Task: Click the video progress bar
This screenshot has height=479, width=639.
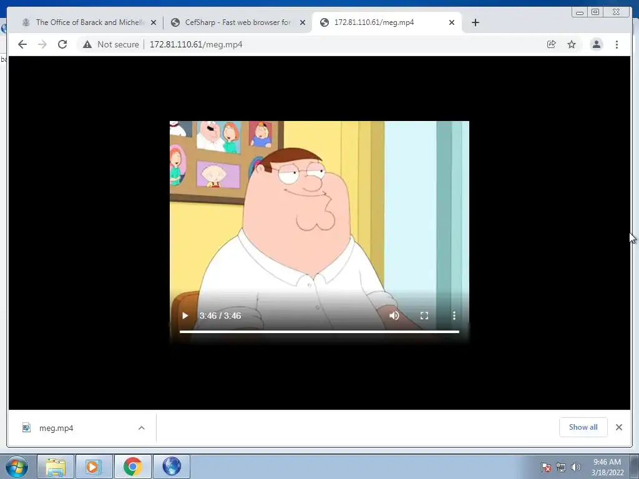Action: pos(319,332)
